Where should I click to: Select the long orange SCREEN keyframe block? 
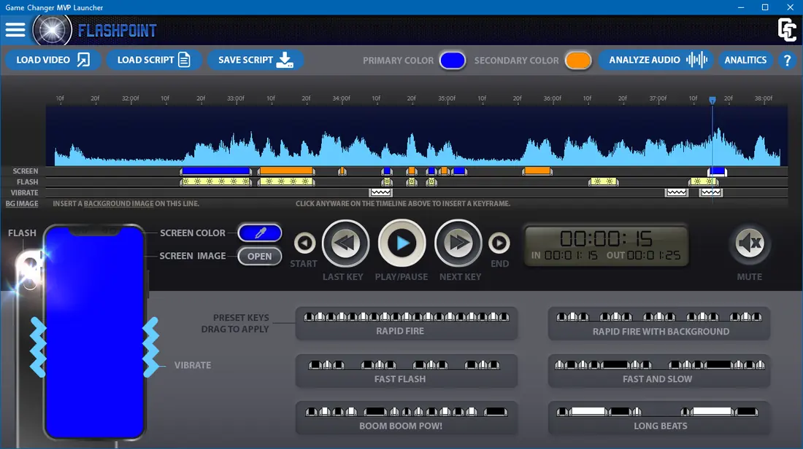pos(286,171)
